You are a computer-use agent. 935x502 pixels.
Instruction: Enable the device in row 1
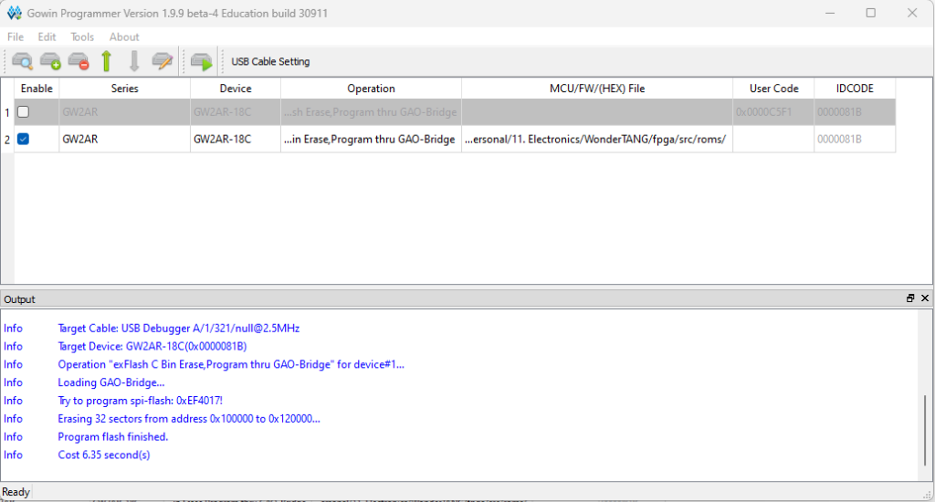pyautogui.click(x=24, y=112)
